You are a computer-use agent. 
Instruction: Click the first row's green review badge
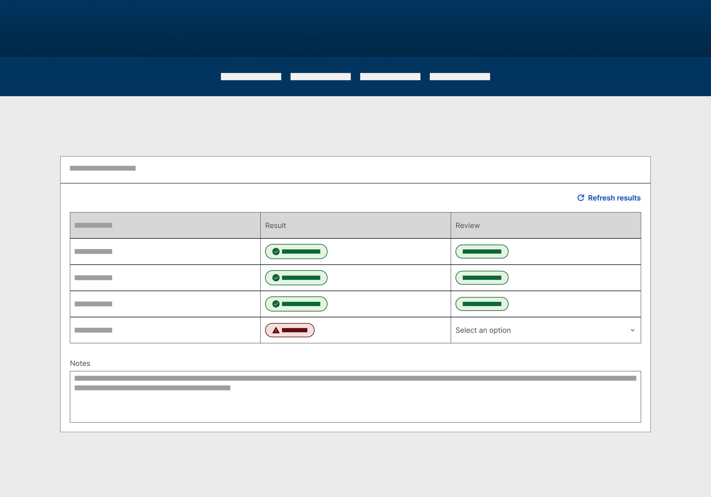coord(482,251)
